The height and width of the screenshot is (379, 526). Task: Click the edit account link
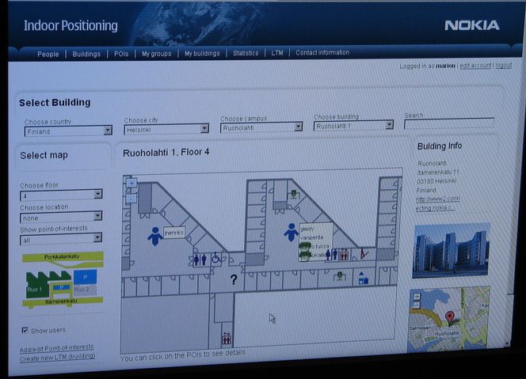[x=475, y=66]
